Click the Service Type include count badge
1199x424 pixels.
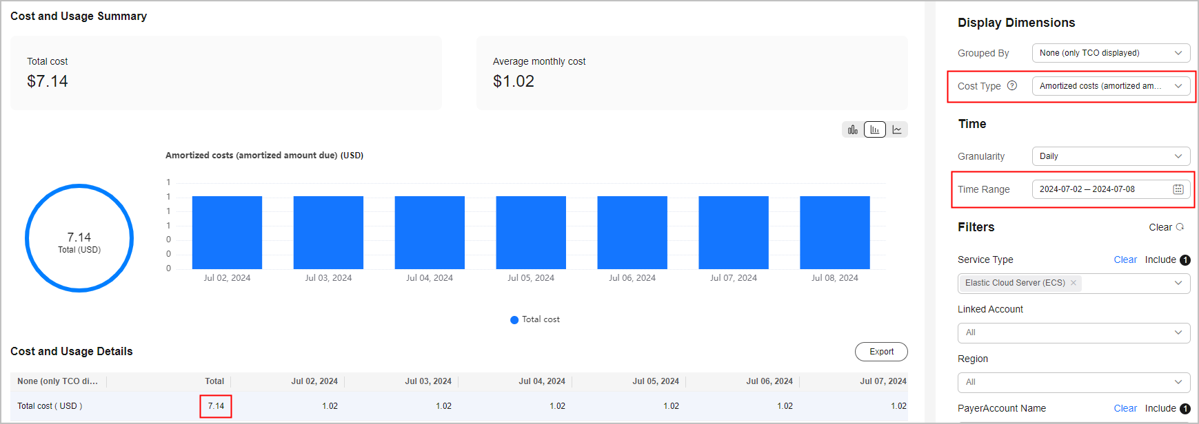[x=1185, y=259]
